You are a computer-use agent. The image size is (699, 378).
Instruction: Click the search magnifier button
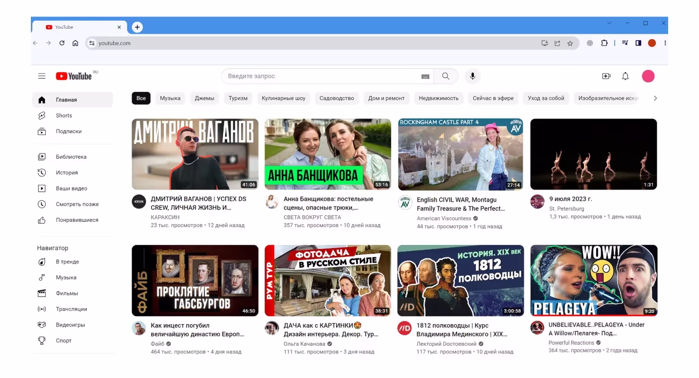click(x=446, y=76)
